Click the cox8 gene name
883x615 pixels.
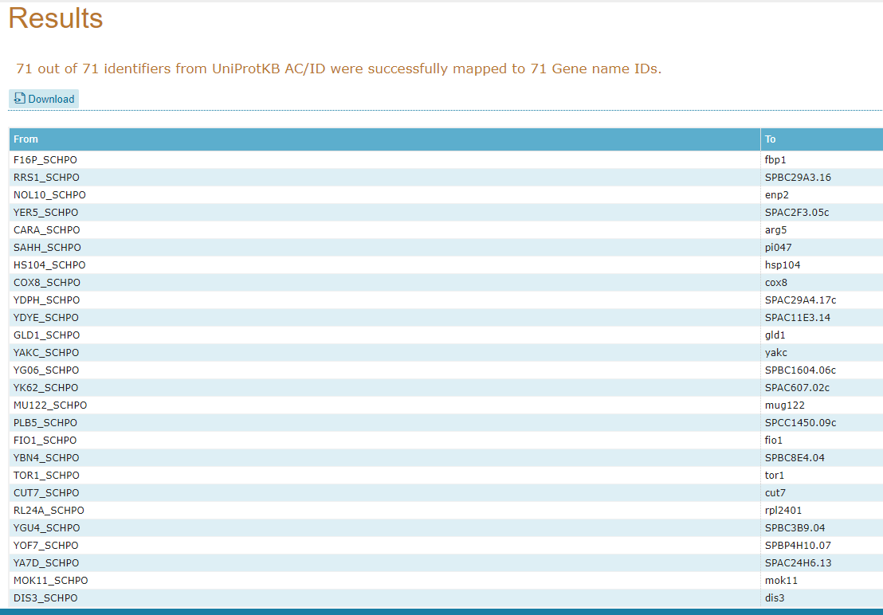pyautogui.click(x=776, y=283)
